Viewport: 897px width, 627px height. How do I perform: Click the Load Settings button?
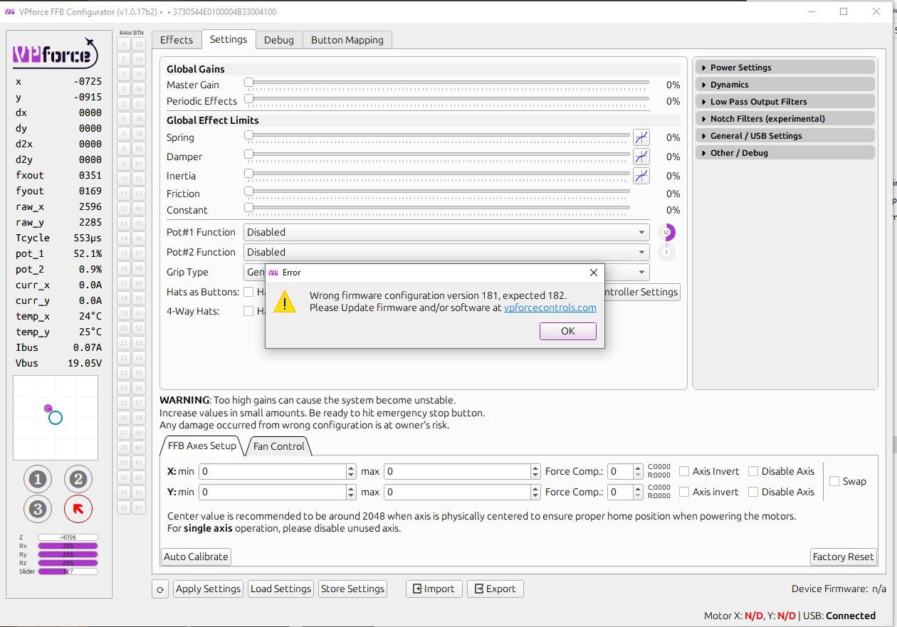(x=281, y=589)
